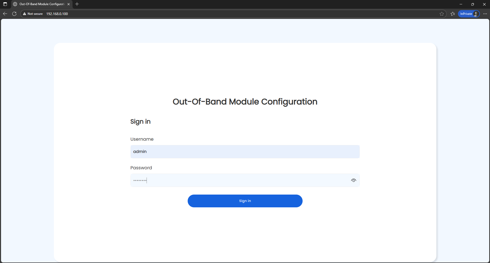490x263 pixels.
Task: Open the favorites bar icon
Action: pos(452,14)
